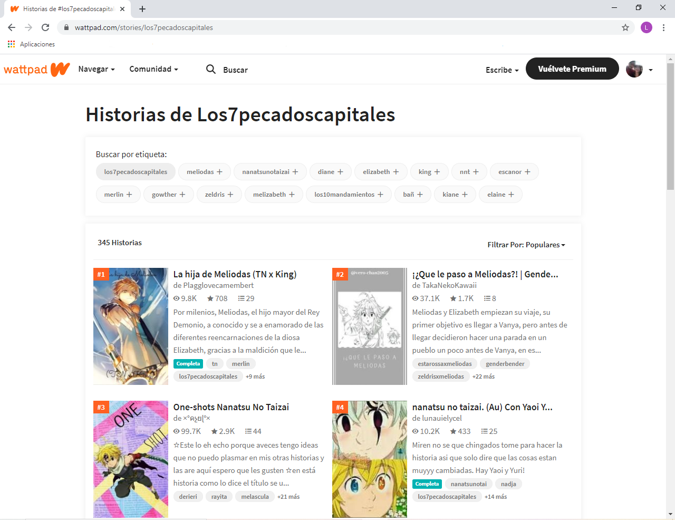
Task: Show +9 más tags for story #1
Action: [255, 376]
